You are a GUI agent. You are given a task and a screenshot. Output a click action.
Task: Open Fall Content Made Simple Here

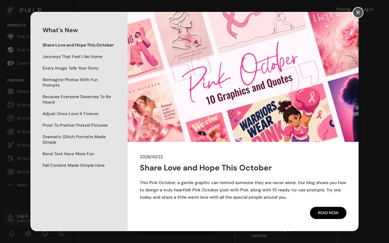click(x=74, y=166)
